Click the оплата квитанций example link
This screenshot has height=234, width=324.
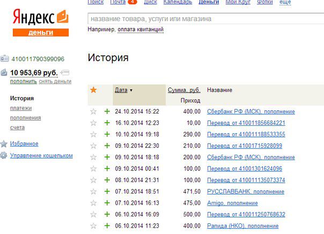(141, 29)
